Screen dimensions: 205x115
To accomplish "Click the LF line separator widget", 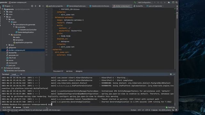I will tap(143, 110).
